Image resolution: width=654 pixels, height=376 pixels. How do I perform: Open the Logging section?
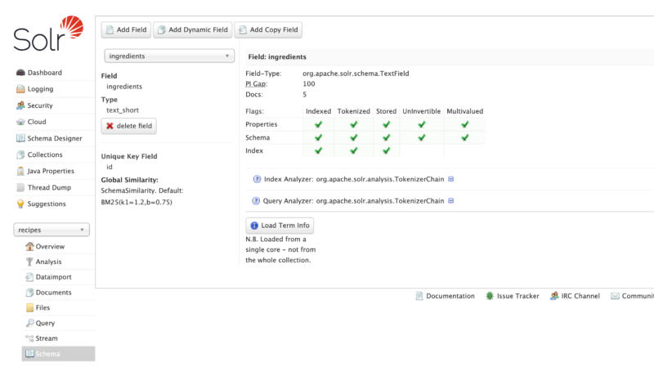pos(40,89)
